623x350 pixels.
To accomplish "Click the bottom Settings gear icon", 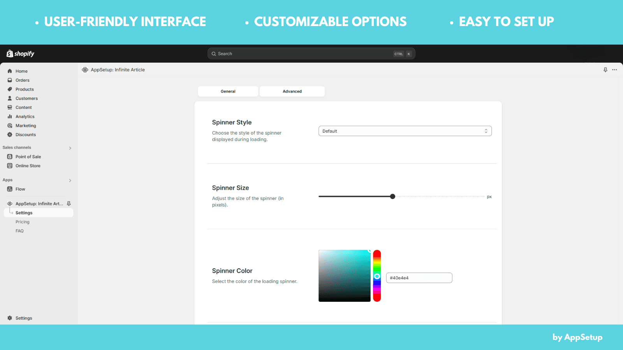I will pyautogui.click(x=10, y=318).
